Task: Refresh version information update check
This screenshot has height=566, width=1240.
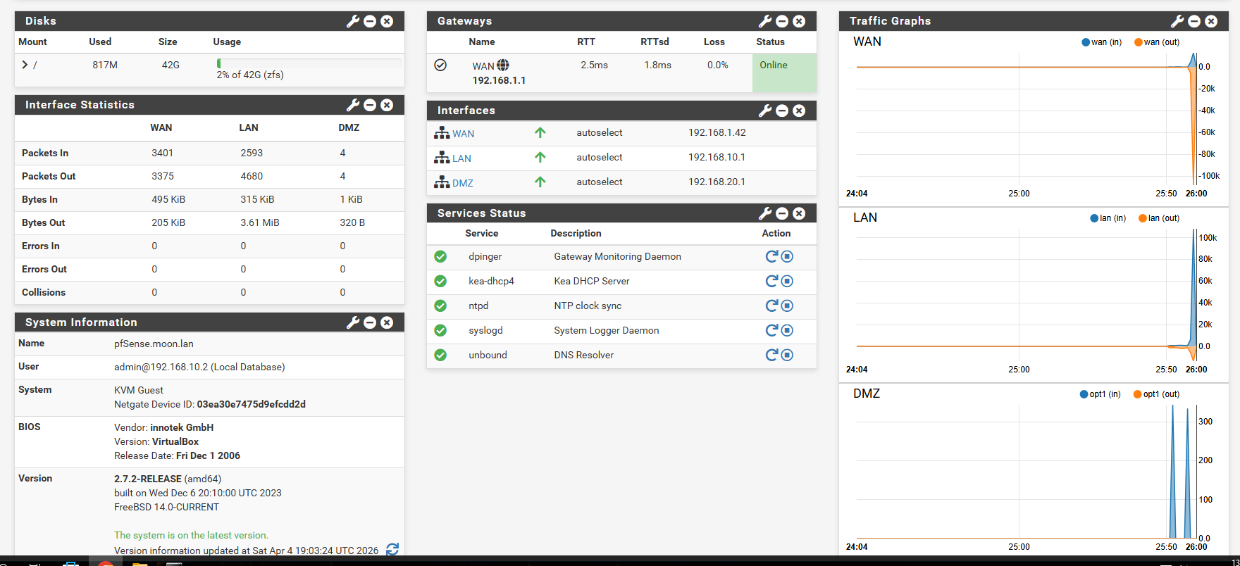Action: pos(392,549)
